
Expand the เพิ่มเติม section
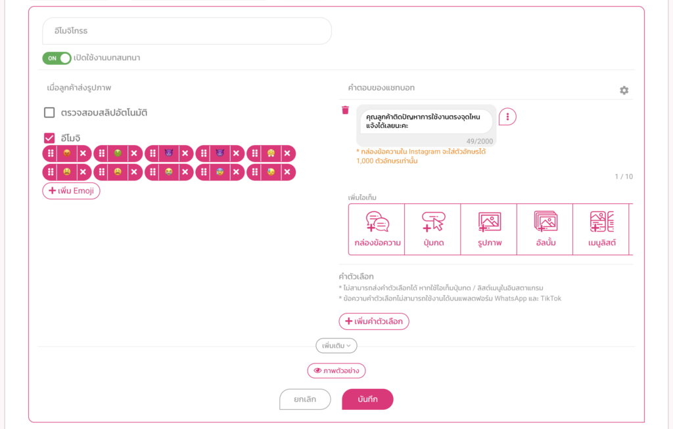click(336, 345)
